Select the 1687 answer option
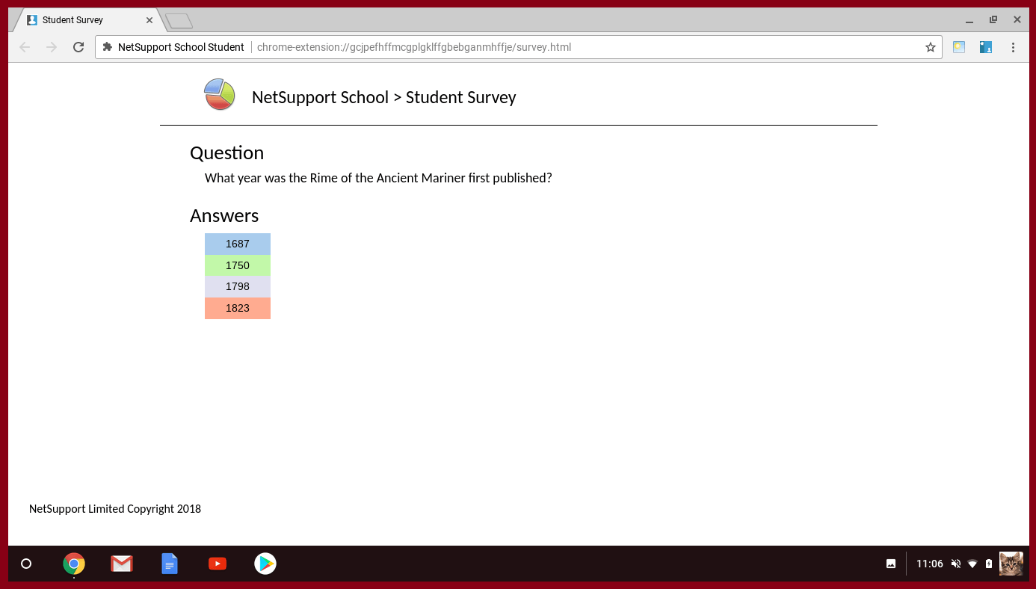This screenshot has width=1036, height=589. pos(237,244)
